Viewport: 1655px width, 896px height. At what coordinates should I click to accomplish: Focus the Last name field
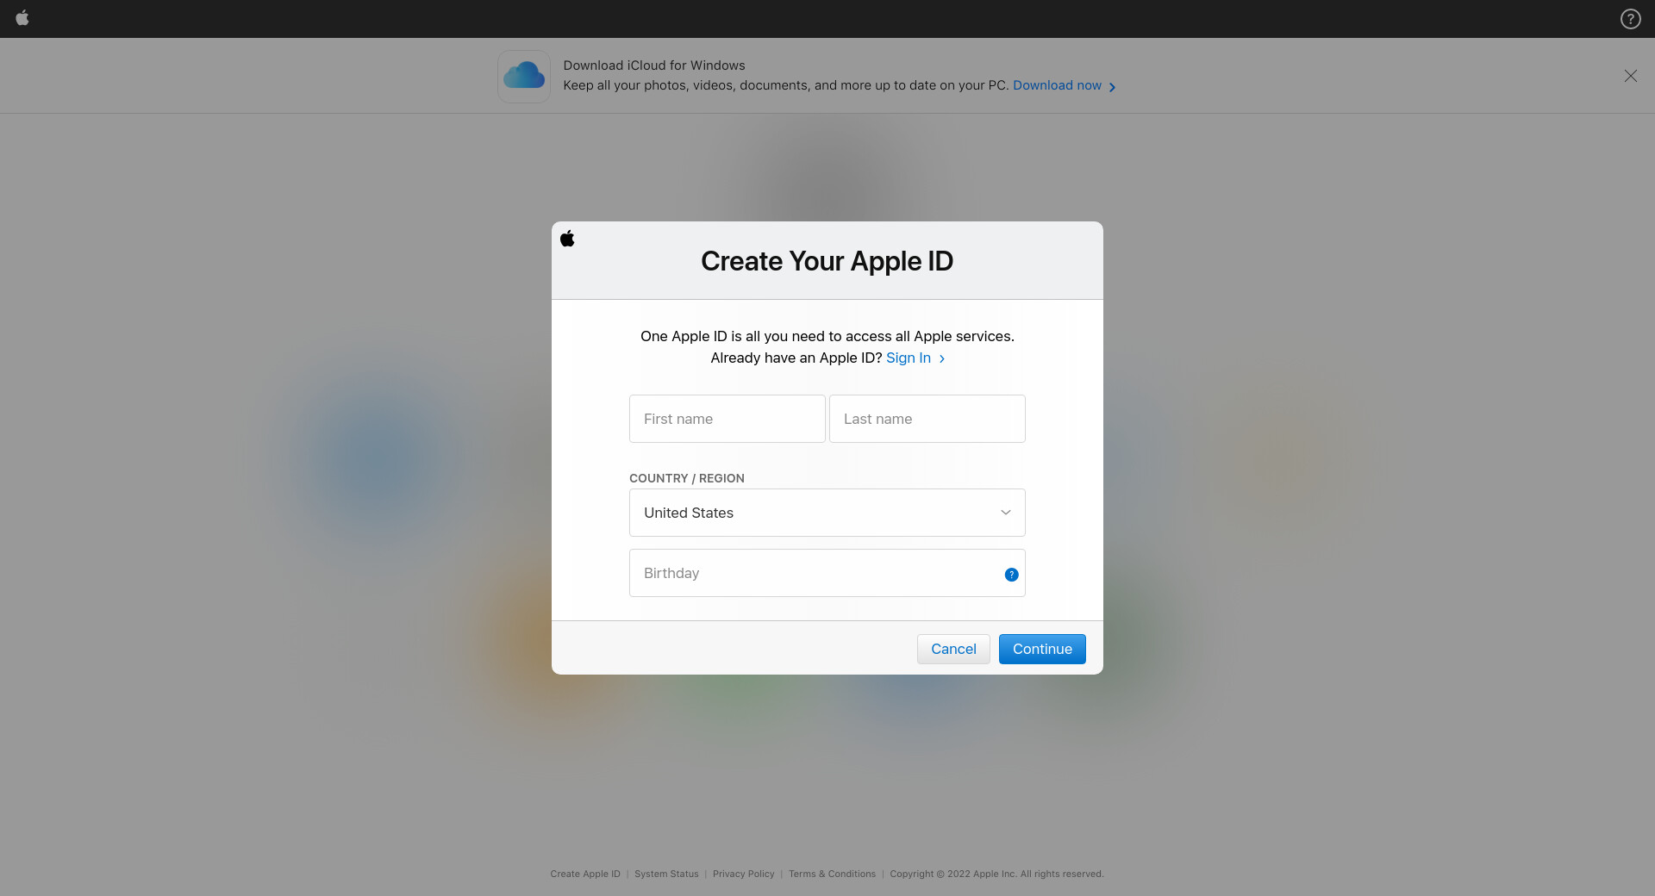927,419
